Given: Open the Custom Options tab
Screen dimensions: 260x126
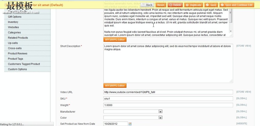Looking at the screenshot, I should pos(17,69).
